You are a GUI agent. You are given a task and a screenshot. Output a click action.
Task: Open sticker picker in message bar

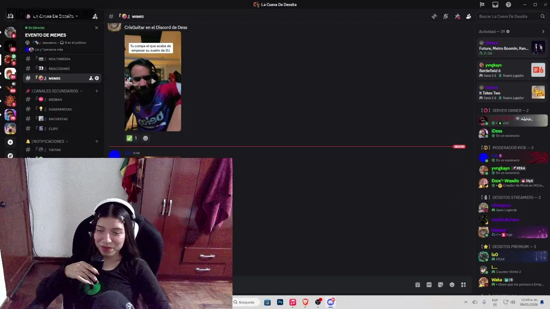[440, 285]
